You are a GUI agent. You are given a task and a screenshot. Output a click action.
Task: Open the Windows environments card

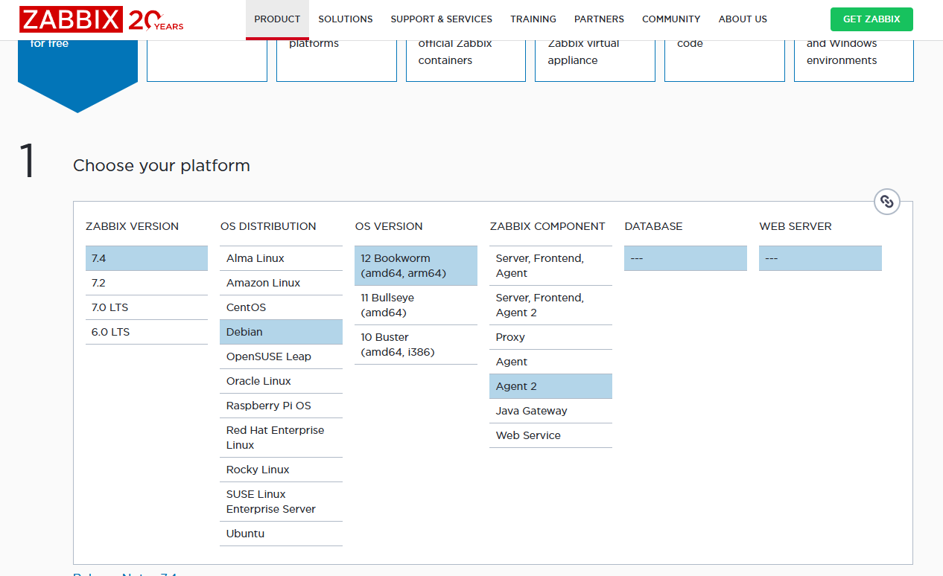tap(854, 60)
